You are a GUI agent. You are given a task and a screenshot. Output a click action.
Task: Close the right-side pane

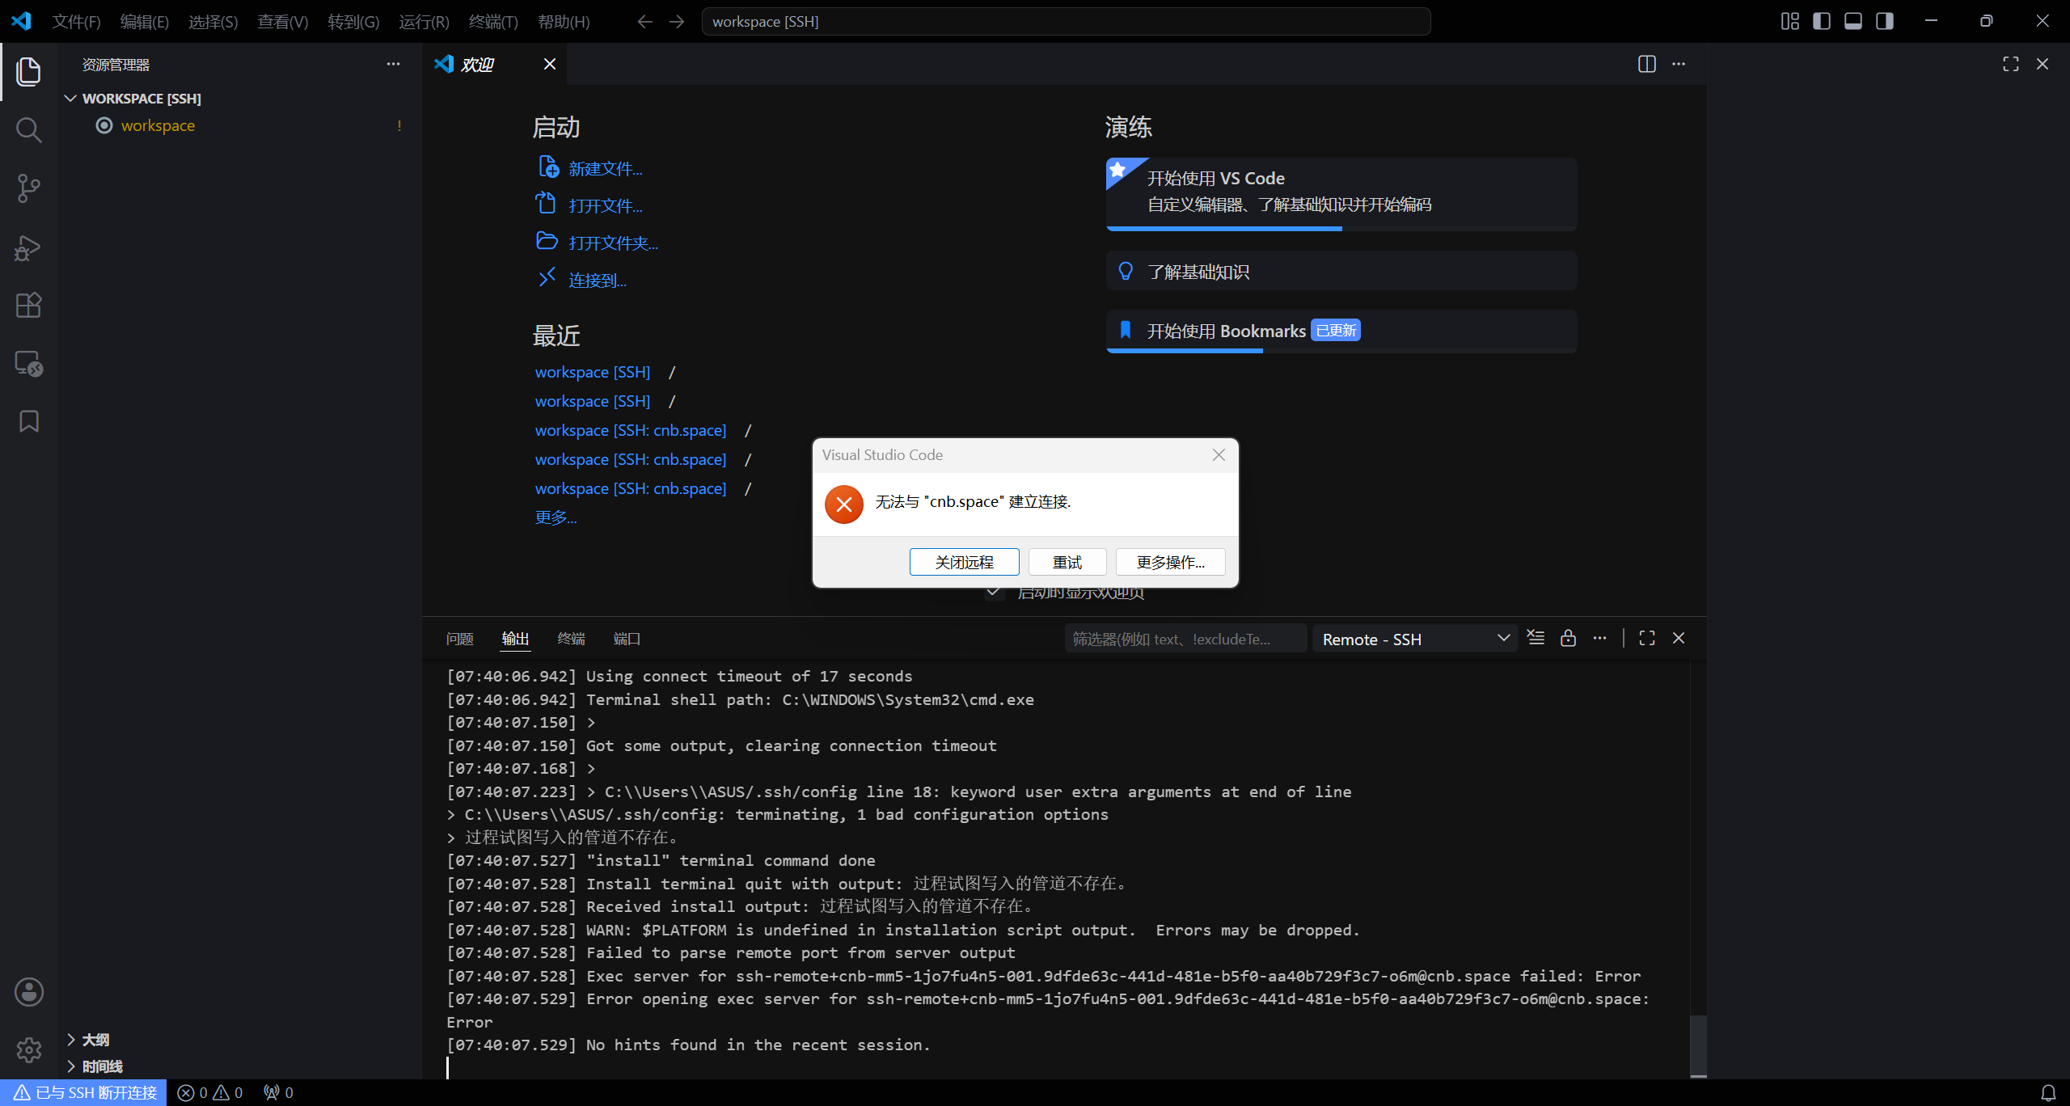(2043, 64)
